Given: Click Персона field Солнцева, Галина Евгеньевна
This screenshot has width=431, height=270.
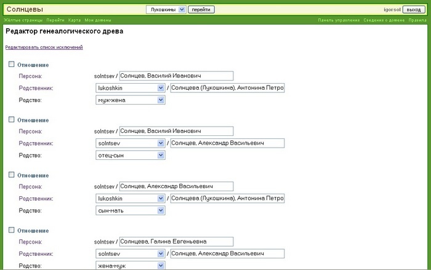Looking at the screenshot, I should coord(176,242).
